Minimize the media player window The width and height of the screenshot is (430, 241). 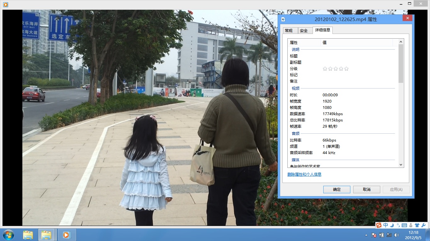click(x=401, y=3)
